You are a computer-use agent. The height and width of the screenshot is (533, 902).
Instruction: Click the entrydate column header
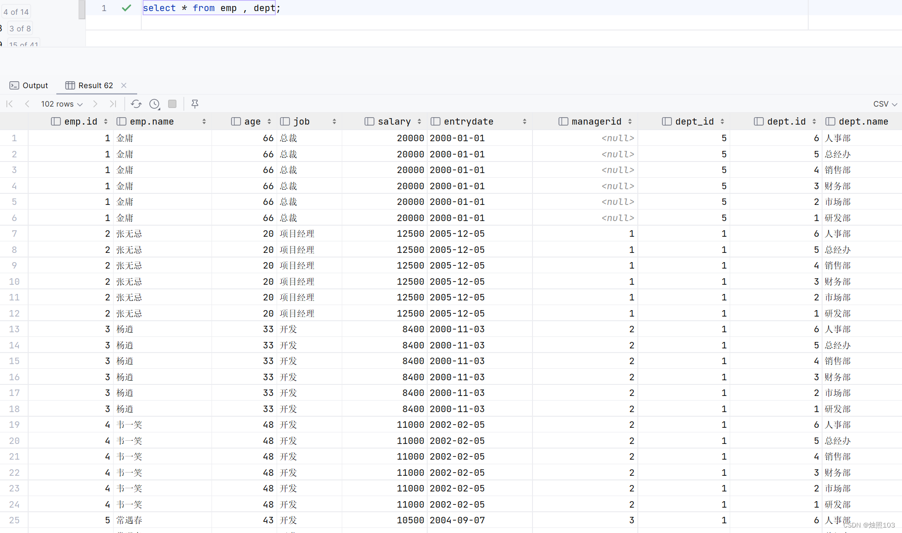tap(468, 121)
